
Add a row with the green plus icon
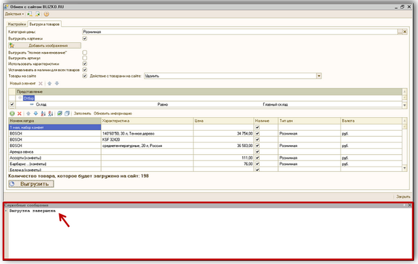pyautogui.click(x=12, y=114)
